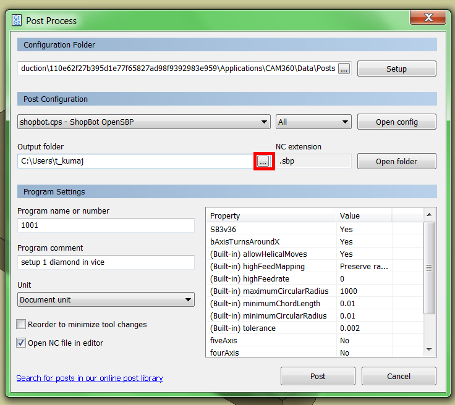Open the online post library link
The width and height of the screenshot is (455, 405).
pyautogui.click(x=90, y=378)
